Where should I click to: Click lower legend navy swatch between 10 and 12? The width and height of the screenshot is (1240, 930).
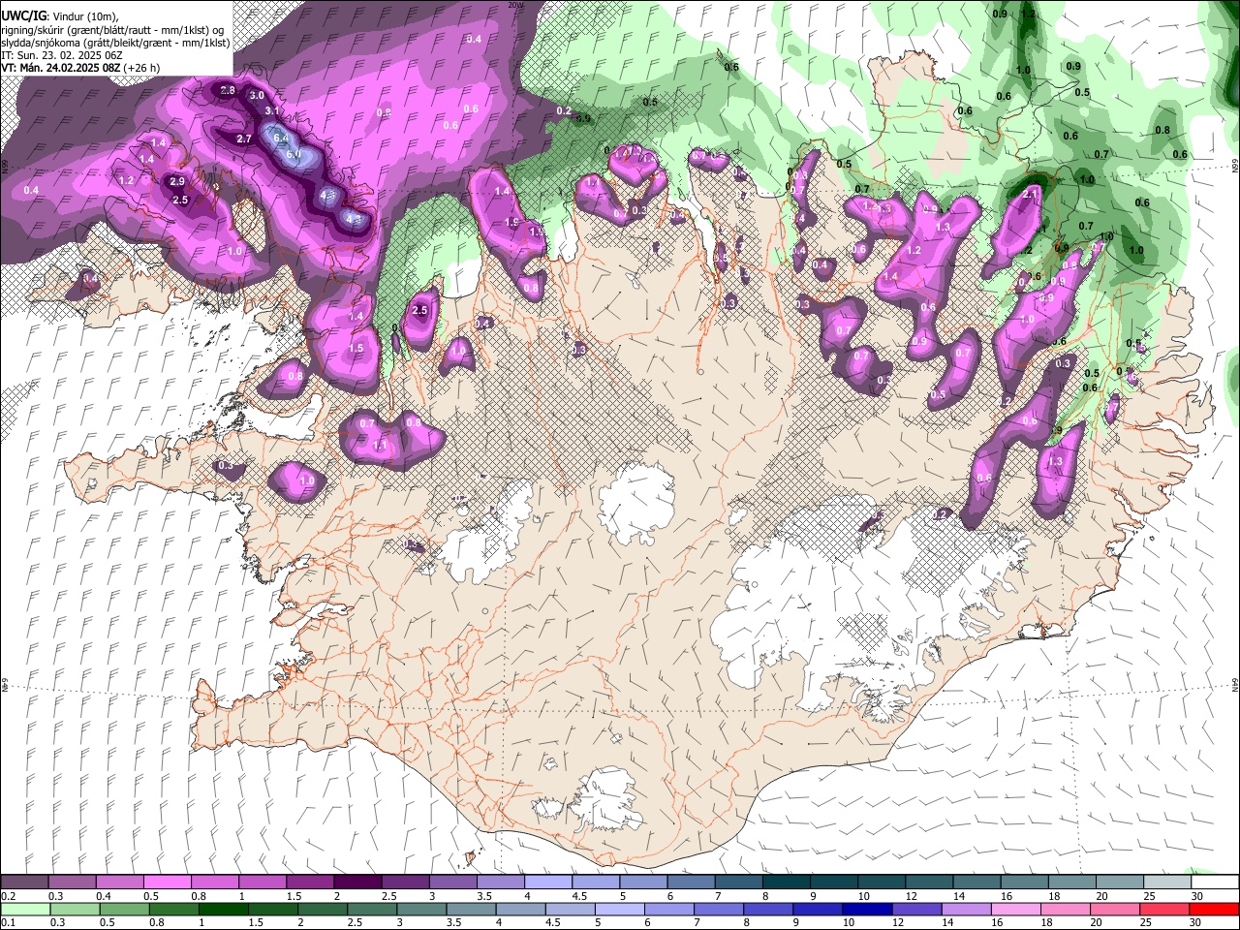click(865, 909)
